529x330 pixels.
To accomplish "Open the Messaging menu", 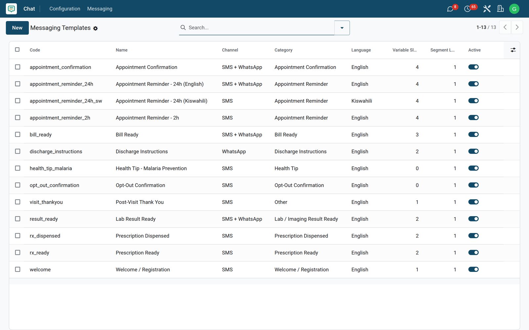I will click(x=100, y=9).
